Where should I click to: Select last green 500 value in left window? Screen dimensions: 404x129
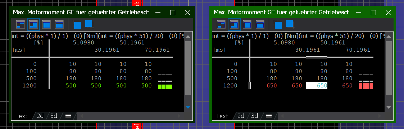(146, 86)
